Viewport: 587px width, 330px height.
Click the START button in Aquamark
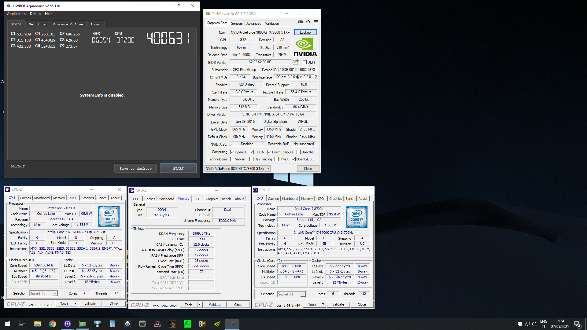[178, 168]
